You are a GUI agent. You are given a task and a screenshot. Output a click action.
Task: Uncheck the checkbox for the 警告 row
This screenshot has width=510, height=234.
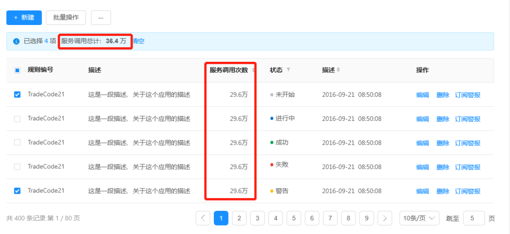pos(17,191)
